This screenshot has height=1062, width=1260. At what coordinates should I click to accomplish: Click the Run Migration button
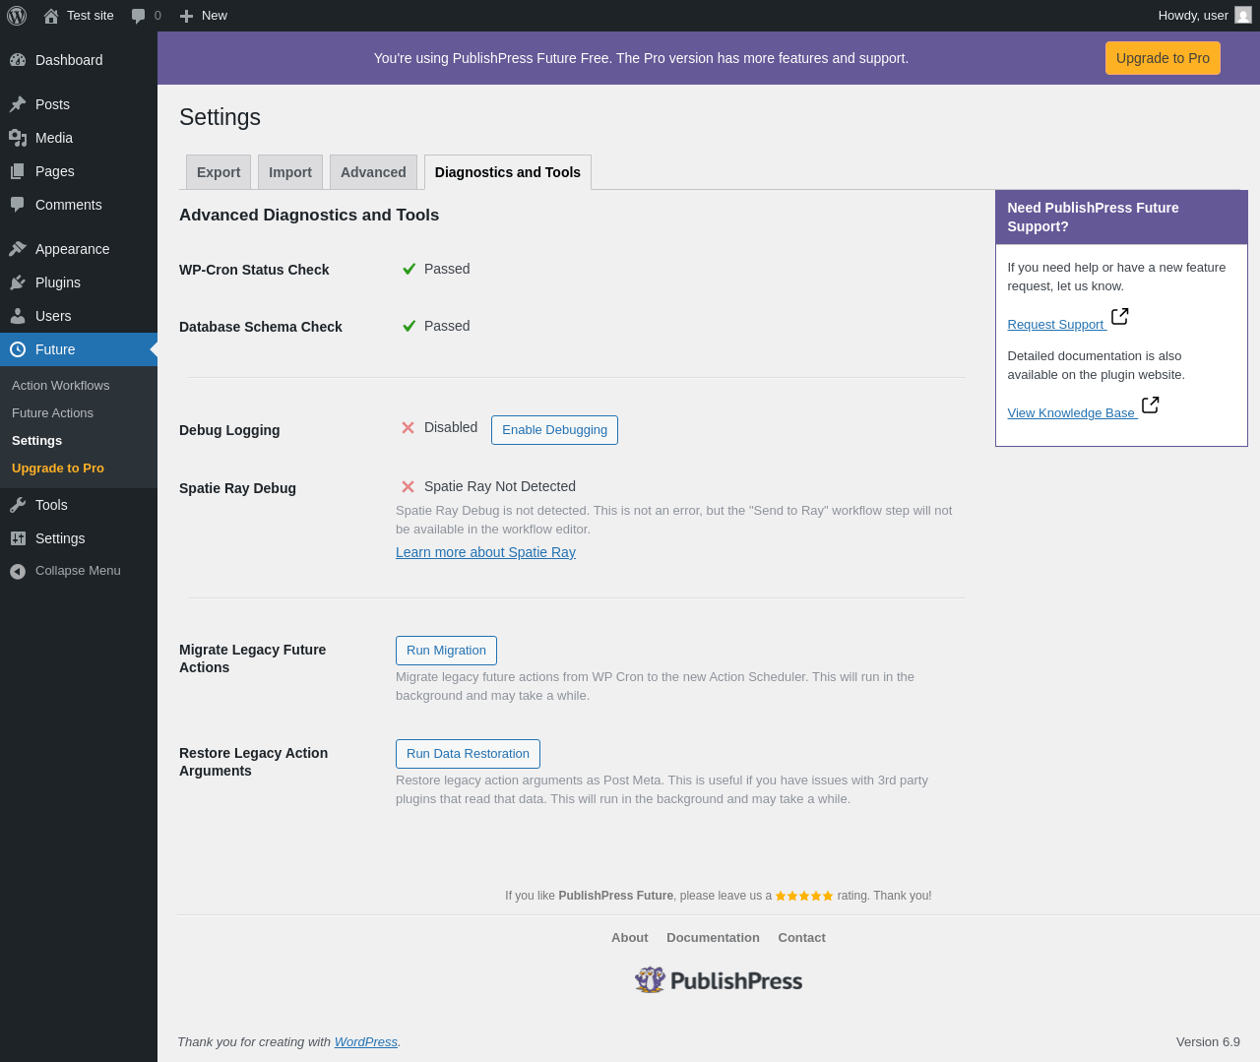446,651
